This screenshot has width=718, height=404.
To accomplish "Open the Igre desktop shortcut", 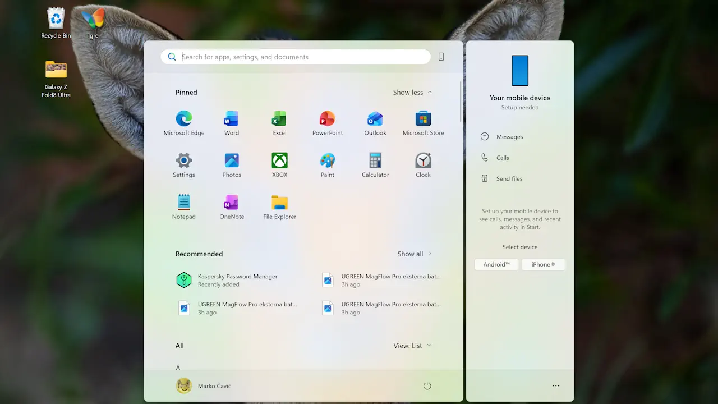I will coord(93,22).
